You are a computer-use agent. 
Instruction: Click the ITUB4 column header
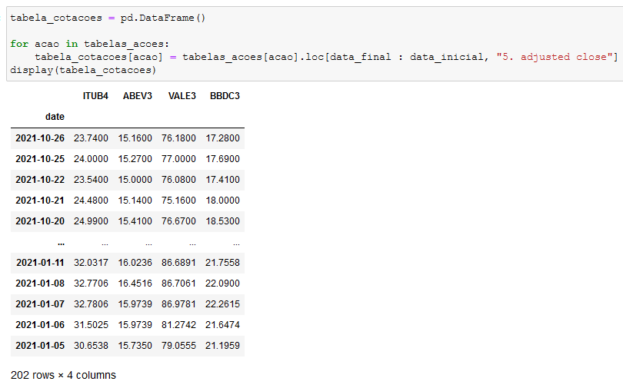95,96
